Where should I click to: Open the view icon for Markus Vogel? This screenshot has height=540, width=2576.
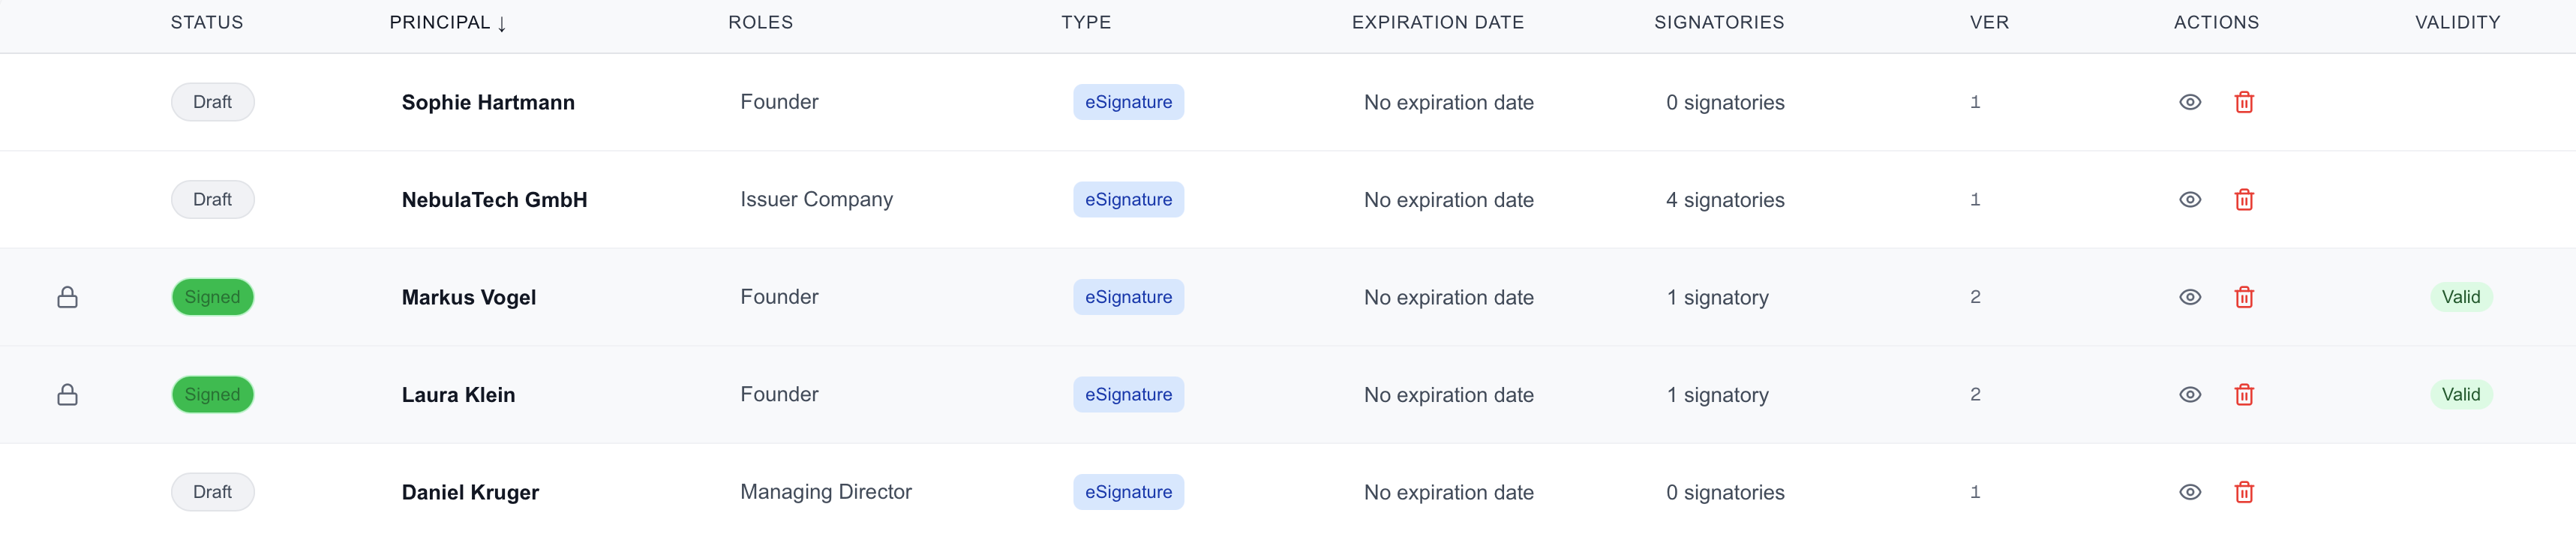2191,297
